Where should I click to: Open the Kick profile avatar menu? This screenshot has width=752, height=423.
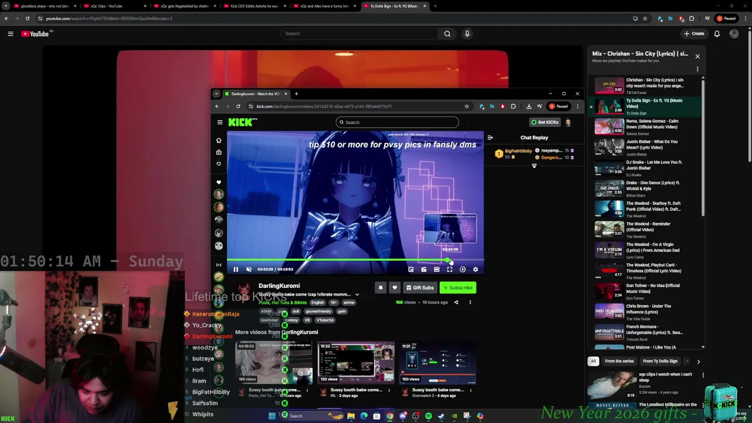click(x=568, y=122)
